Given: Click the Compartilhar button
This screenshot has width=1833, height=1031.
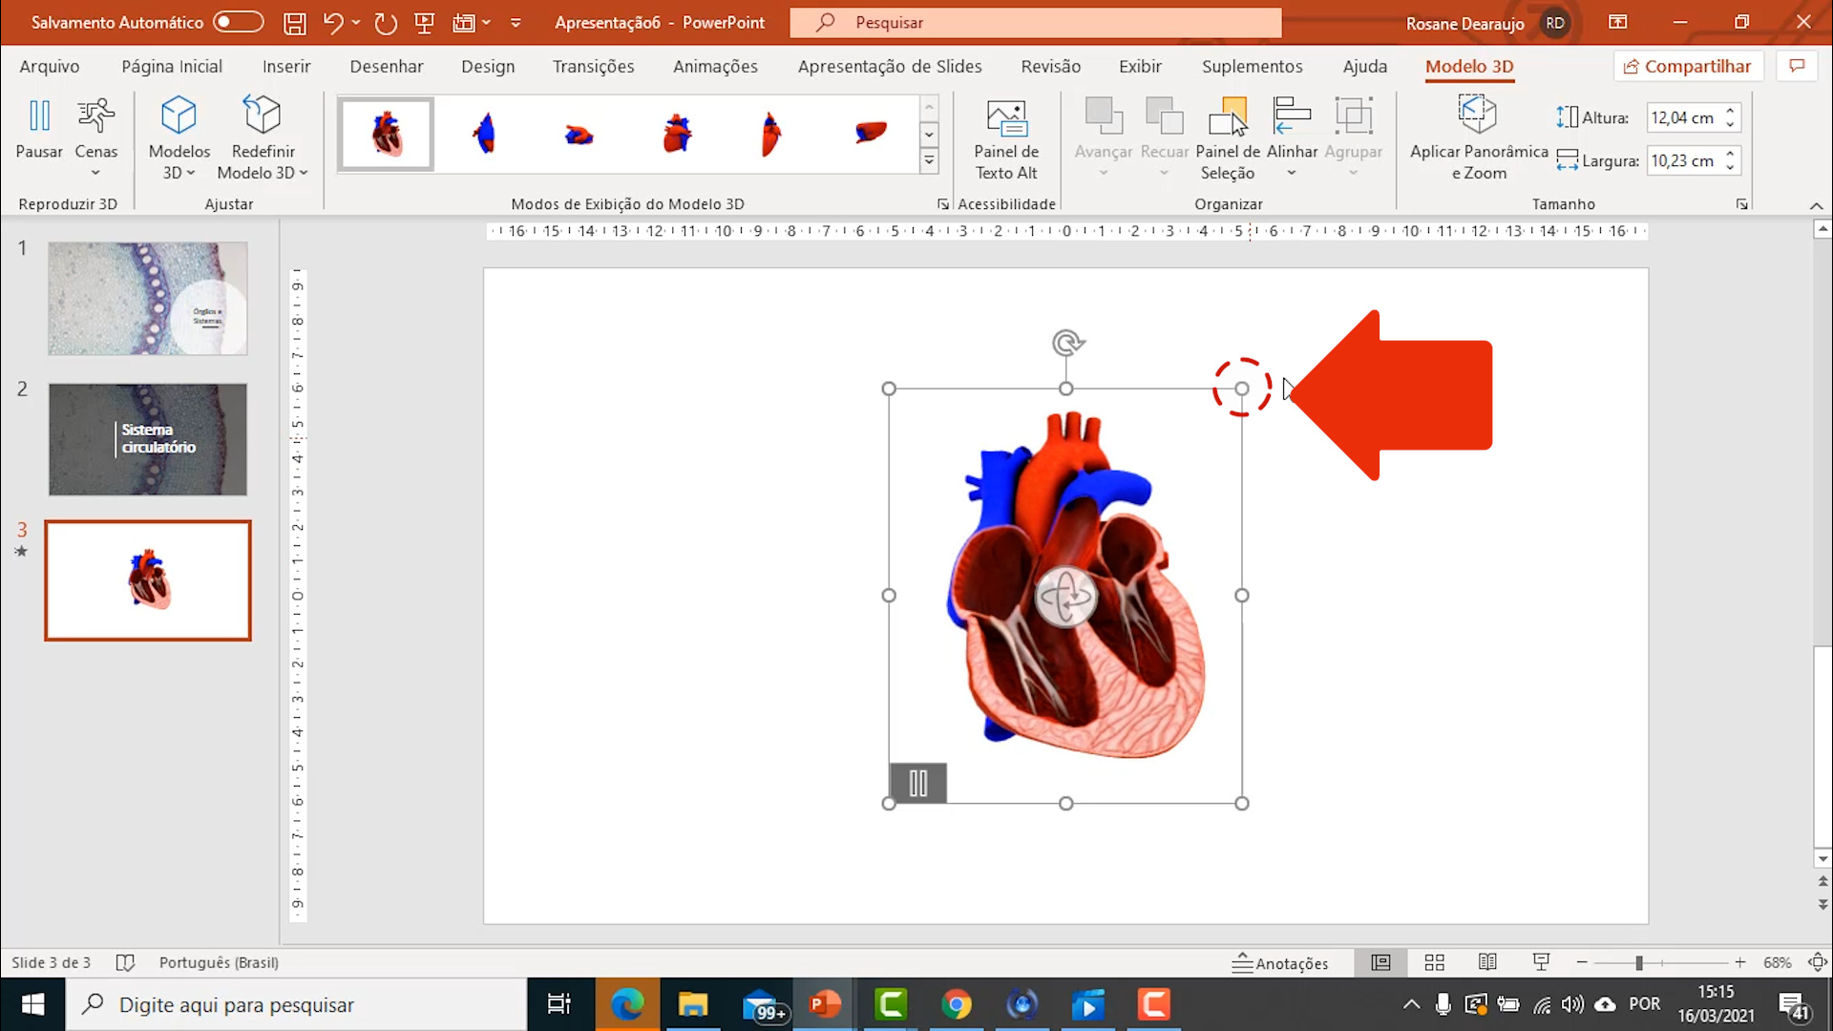Looking at the screenshot, I should coord(1688,66).
